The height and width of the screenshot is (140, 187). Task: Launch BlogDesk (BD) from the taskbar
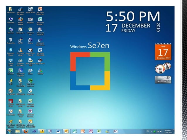point(115,131)
